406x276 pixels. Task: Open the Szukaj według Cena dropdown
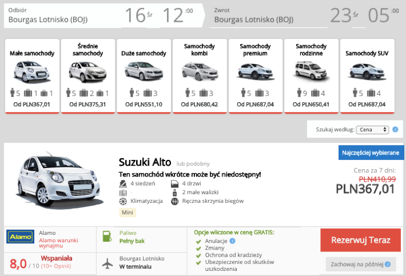[373, 130]
